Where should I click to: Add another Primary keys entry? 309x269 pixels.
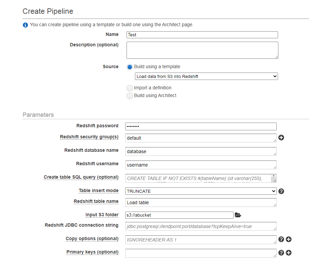pyautogui.click(x=288, y=253)
